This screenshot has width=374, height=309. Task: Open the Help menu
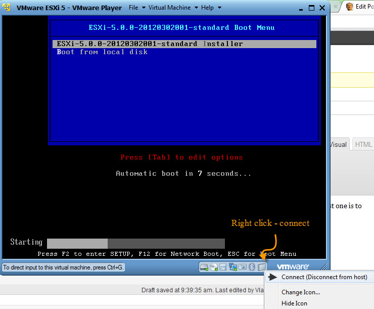(207, 8)
